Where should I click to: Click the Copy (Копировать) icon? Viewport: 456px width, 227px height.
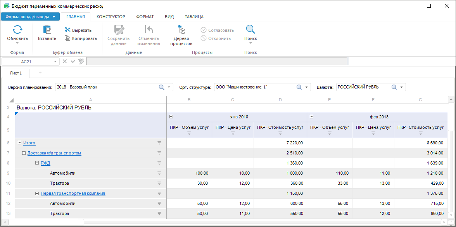[x=67, y=38]
